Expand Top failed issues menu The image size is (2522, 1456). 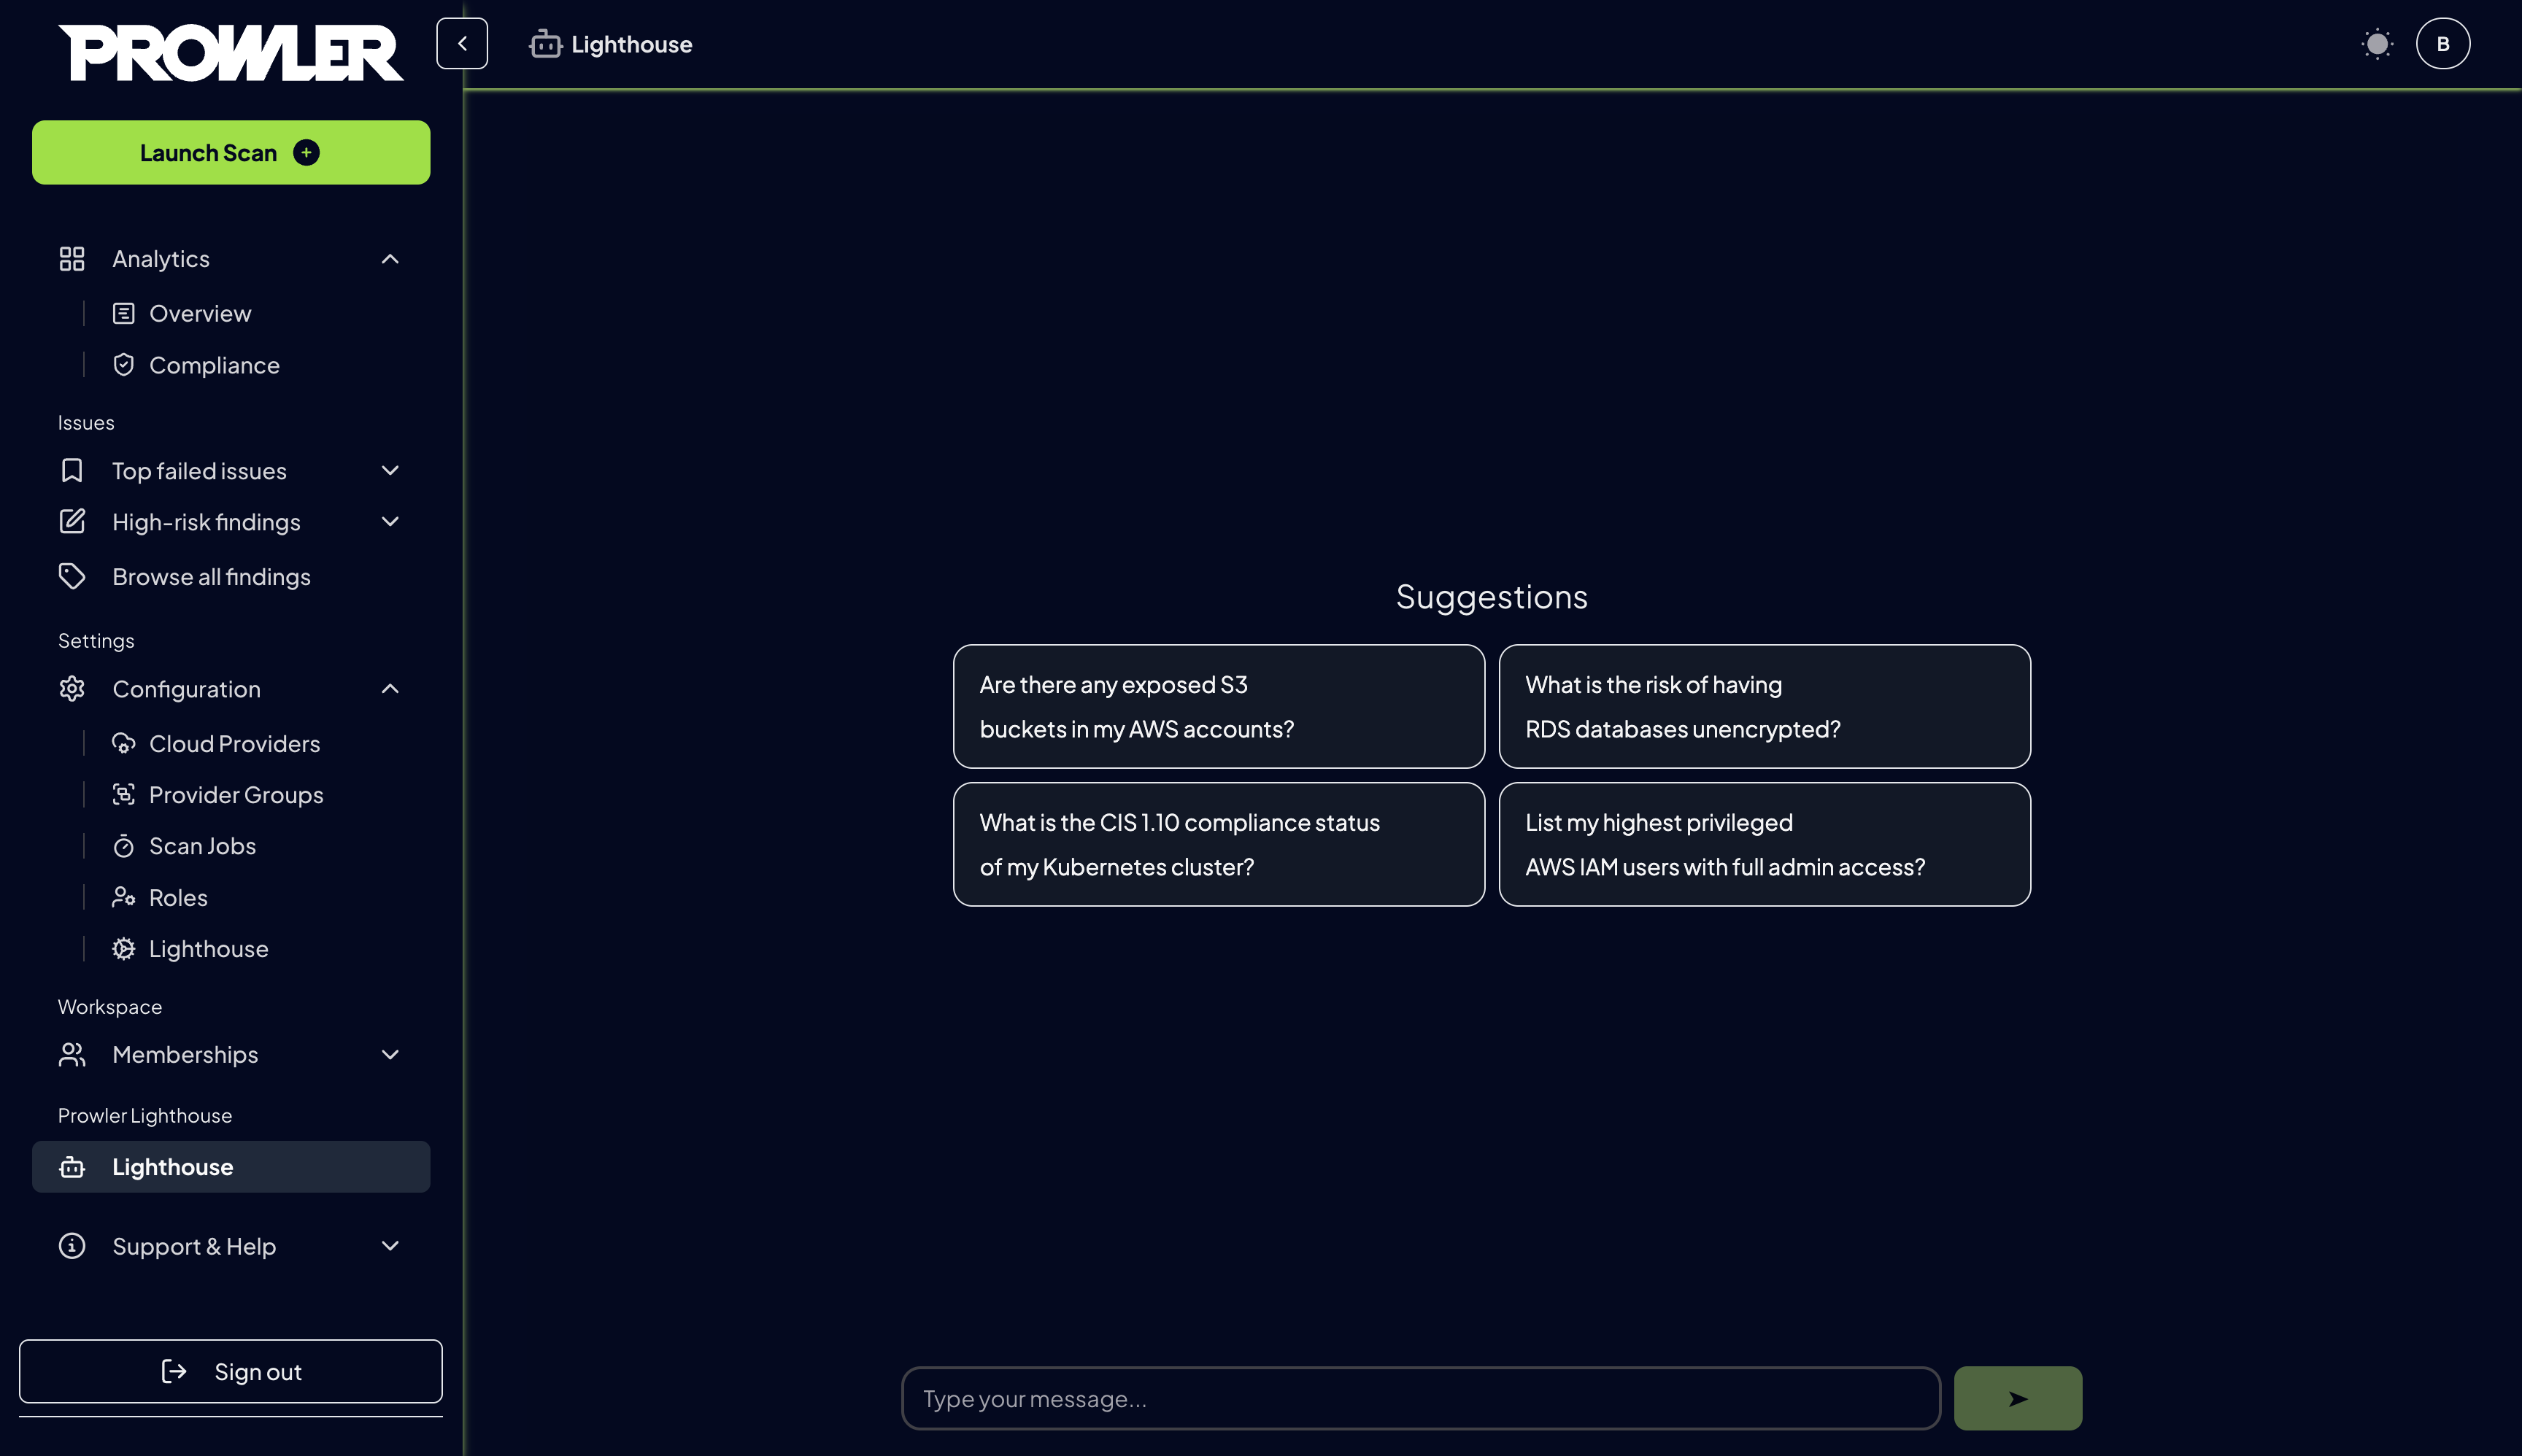tap(390, 471)
